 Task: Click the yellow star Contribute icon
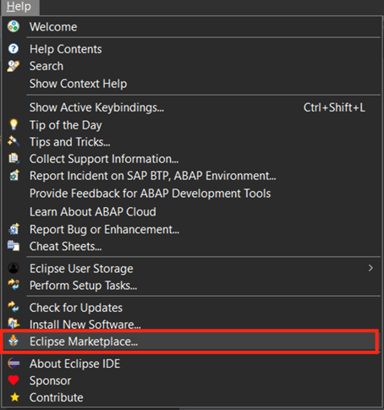14,397
